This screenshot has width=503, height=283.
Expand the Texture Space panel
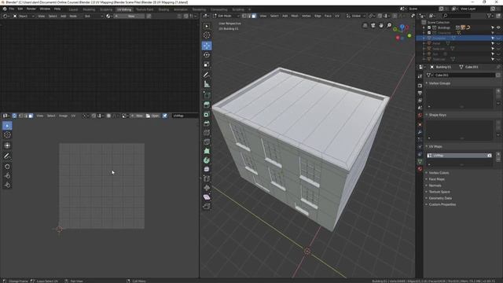click(439, 192)
